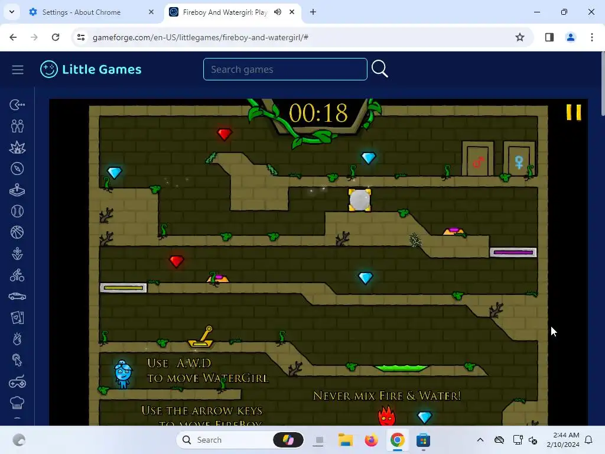Click the yellow elevator platform
Image resolution: width=605 pixels, height=454 pixels.
pyautogui.click(x=123, y=288)
